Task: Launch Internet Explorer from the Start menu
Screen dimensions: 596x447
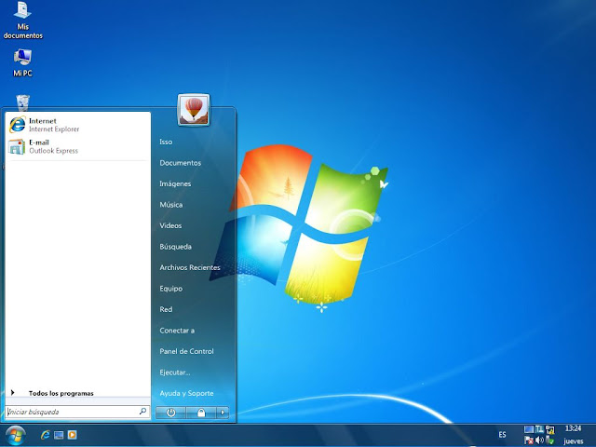Action: [x=78, y=125]
